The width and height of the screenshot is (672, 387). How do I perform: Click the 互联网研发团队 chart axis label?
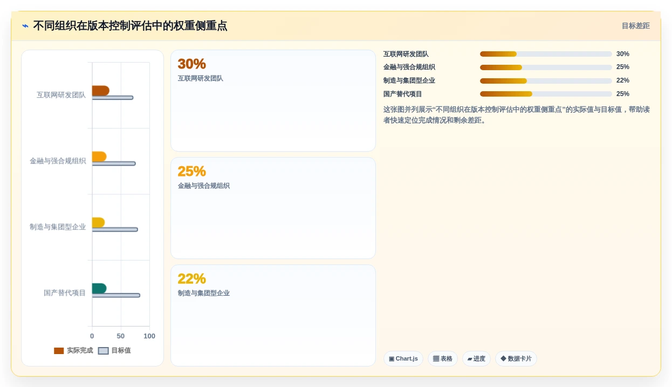[61, 95]
